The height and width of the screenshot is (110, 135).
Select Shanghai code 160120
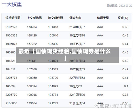(32, 35)
